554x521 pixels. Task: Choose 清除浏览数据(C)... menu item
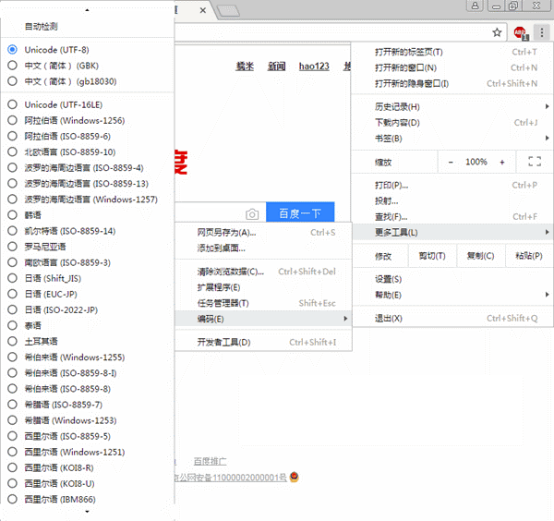tap(263, 272)
